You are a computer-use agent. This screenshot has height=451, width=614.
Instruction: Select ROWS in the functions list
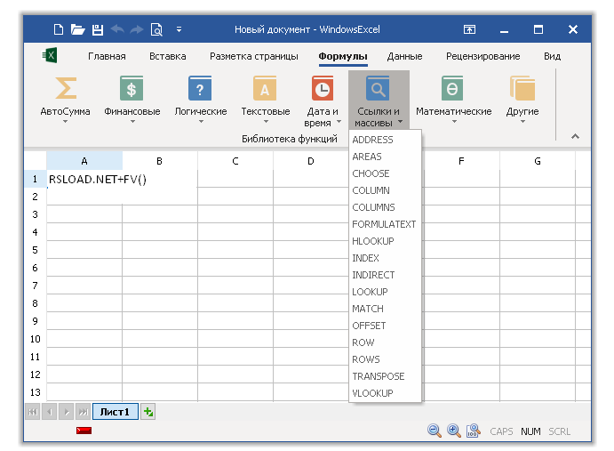coord(385,359)
